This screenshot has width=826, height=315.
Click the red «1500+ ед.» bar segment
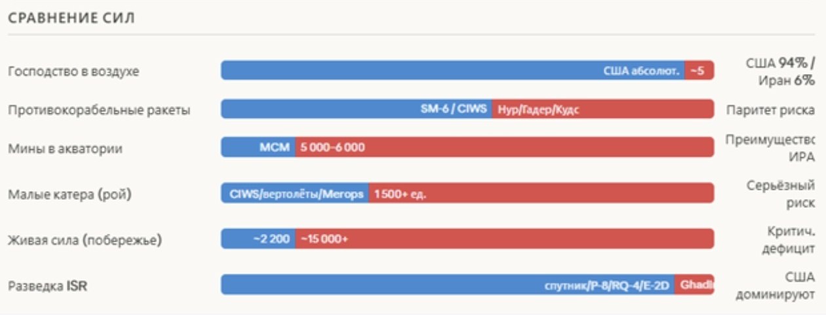pyautogui.click(x=541, y=194)
